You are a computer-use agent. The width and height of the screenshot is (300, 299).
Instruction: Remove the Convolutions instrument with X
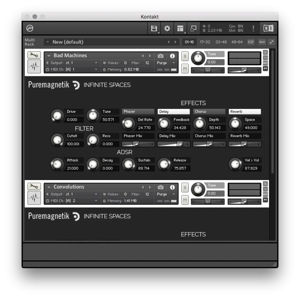point(265,184)
